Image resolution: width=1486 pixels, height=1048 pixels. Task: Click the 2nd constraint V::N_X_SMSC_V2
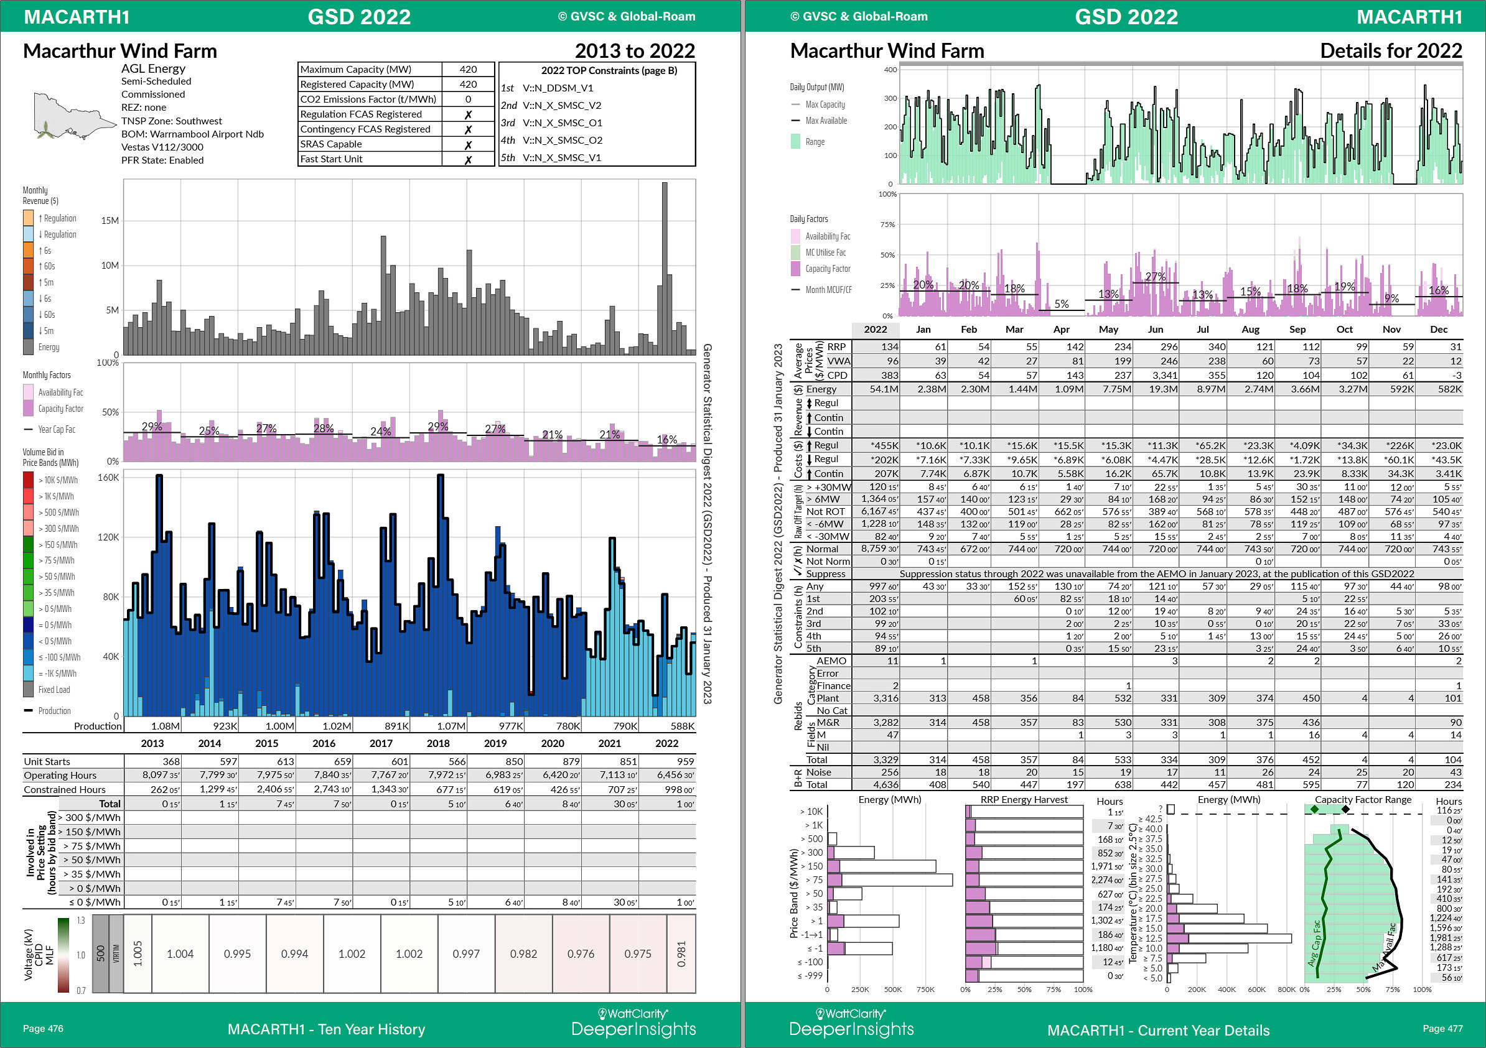pyautogui.click(x=562, y=106)
